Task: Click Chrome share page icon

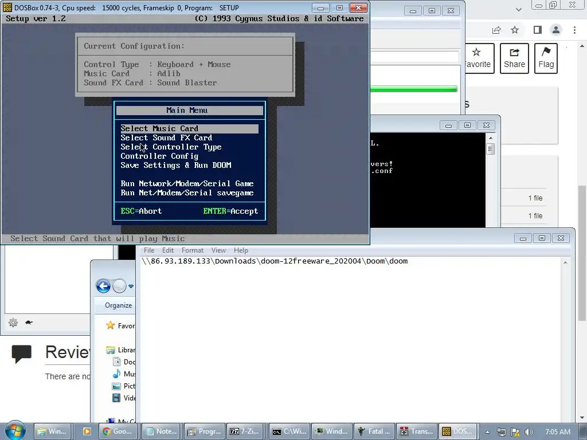Action: pos(496,30)
